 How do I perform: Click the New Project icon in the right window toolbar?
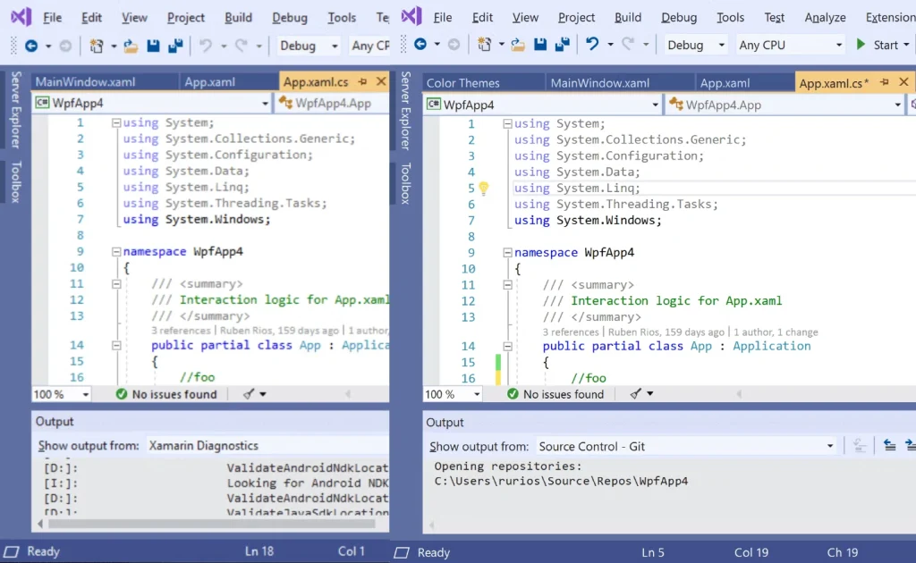[x=484, y=45]
